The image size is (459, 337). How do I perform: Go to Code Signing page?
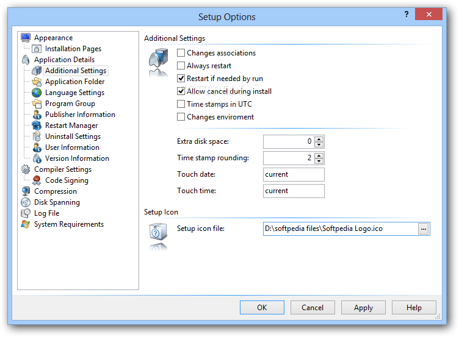[67, 180]
